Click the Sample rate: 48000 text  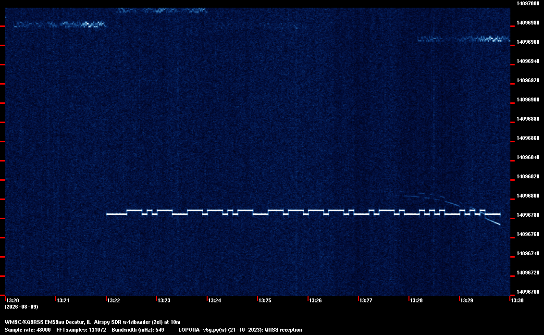(x=27, y=330)
